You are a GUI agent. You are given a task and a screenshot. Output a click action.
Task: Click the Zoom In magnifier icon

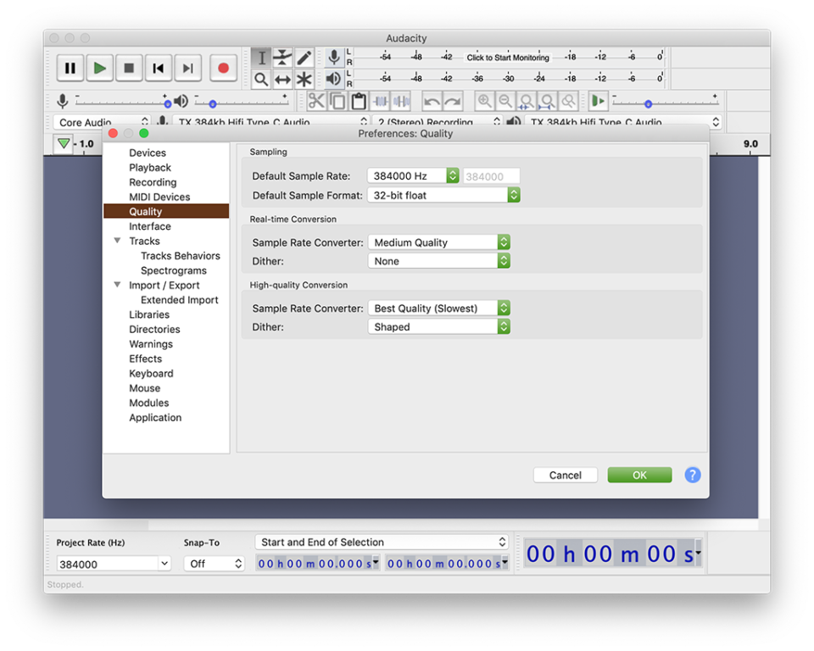tap(484, 101)
